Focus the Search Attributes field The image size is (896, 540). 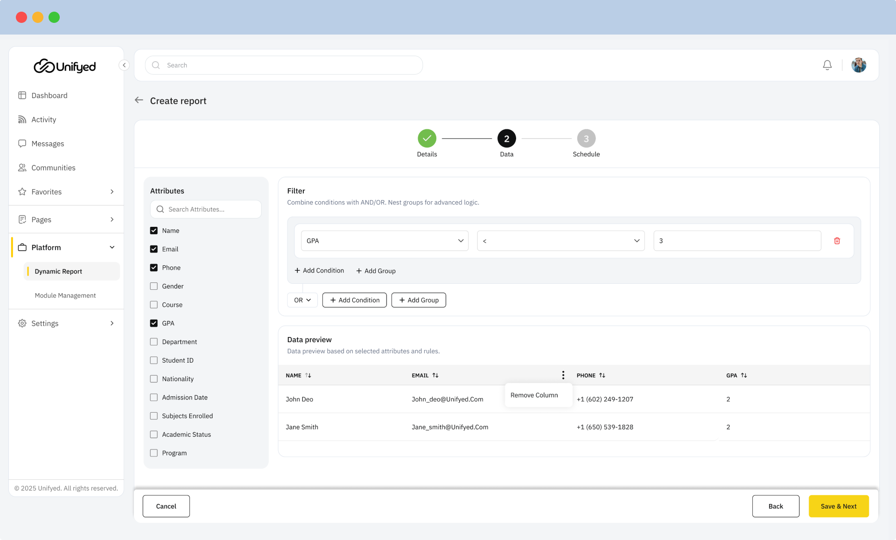point(206,210)
